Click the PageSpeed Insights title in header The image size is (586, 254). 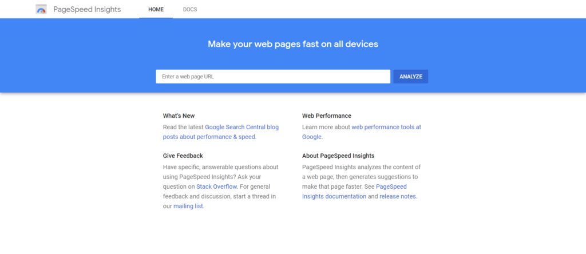tap(87, 10)
